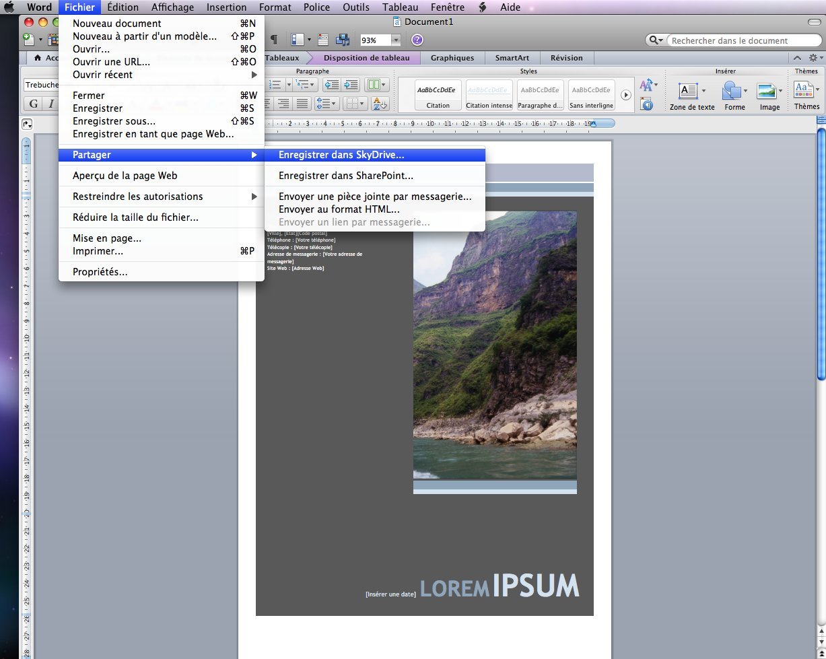Select the justify alignment icon
826x659 pixels.
coord(302,104)
